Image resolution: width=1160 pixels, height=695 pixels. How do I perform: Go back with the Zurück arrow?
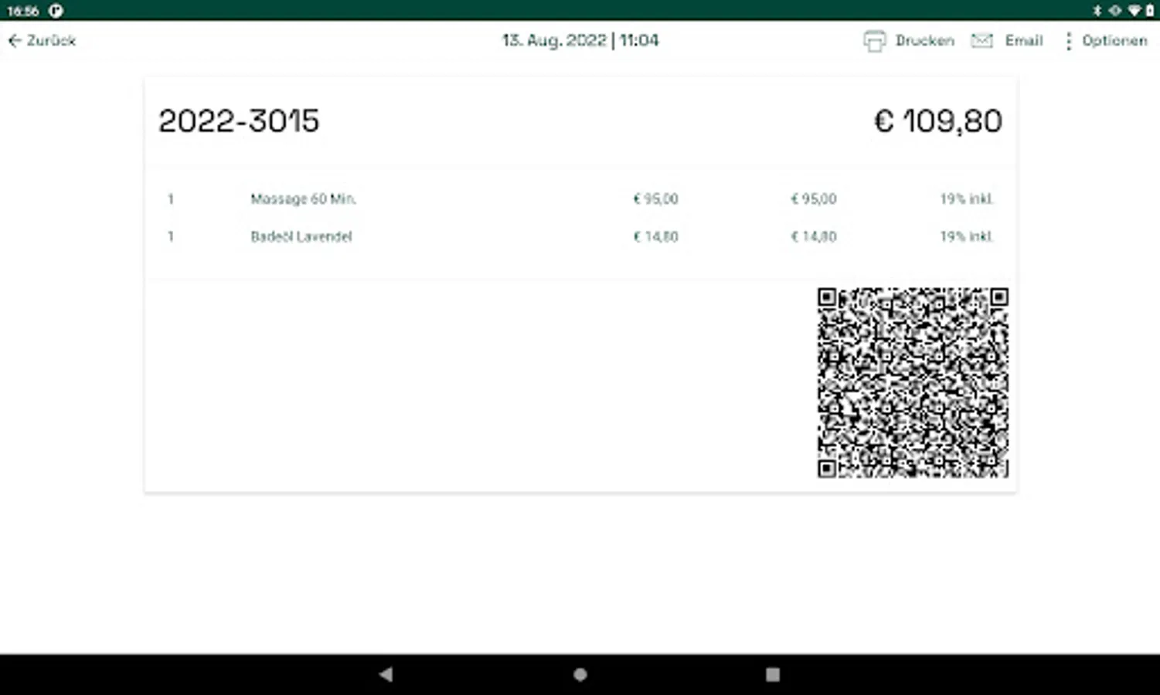pyautogui.click(x=15, y=41)
